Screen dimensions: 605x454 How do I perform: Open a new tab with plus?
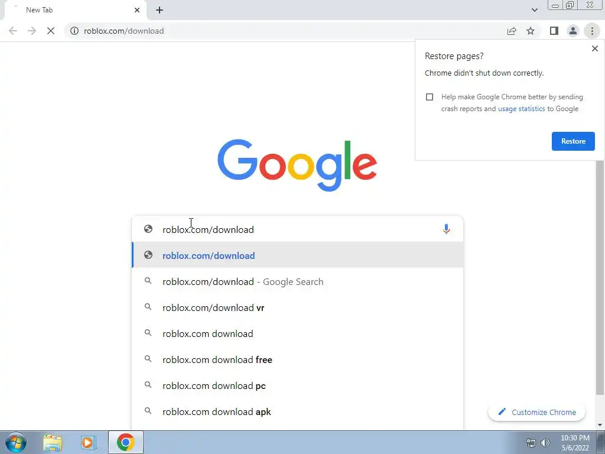click(160, 10)
